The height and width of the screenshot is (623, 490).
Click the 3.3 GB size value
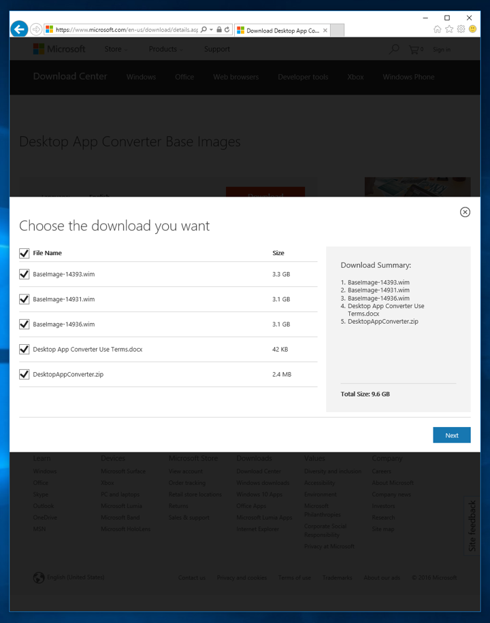pos(281,274)
